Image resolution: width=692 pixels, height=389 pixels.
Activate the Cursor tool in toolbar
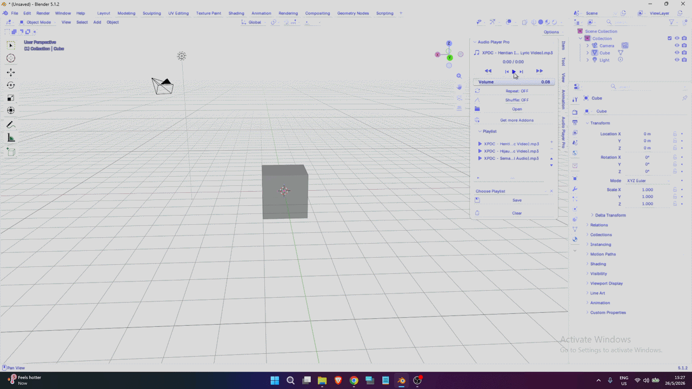coord(11,58)
